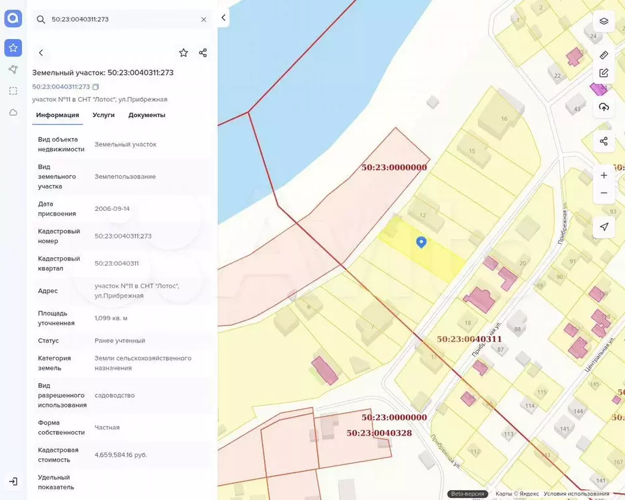Select the dashed area selection tool

point(13,91)
